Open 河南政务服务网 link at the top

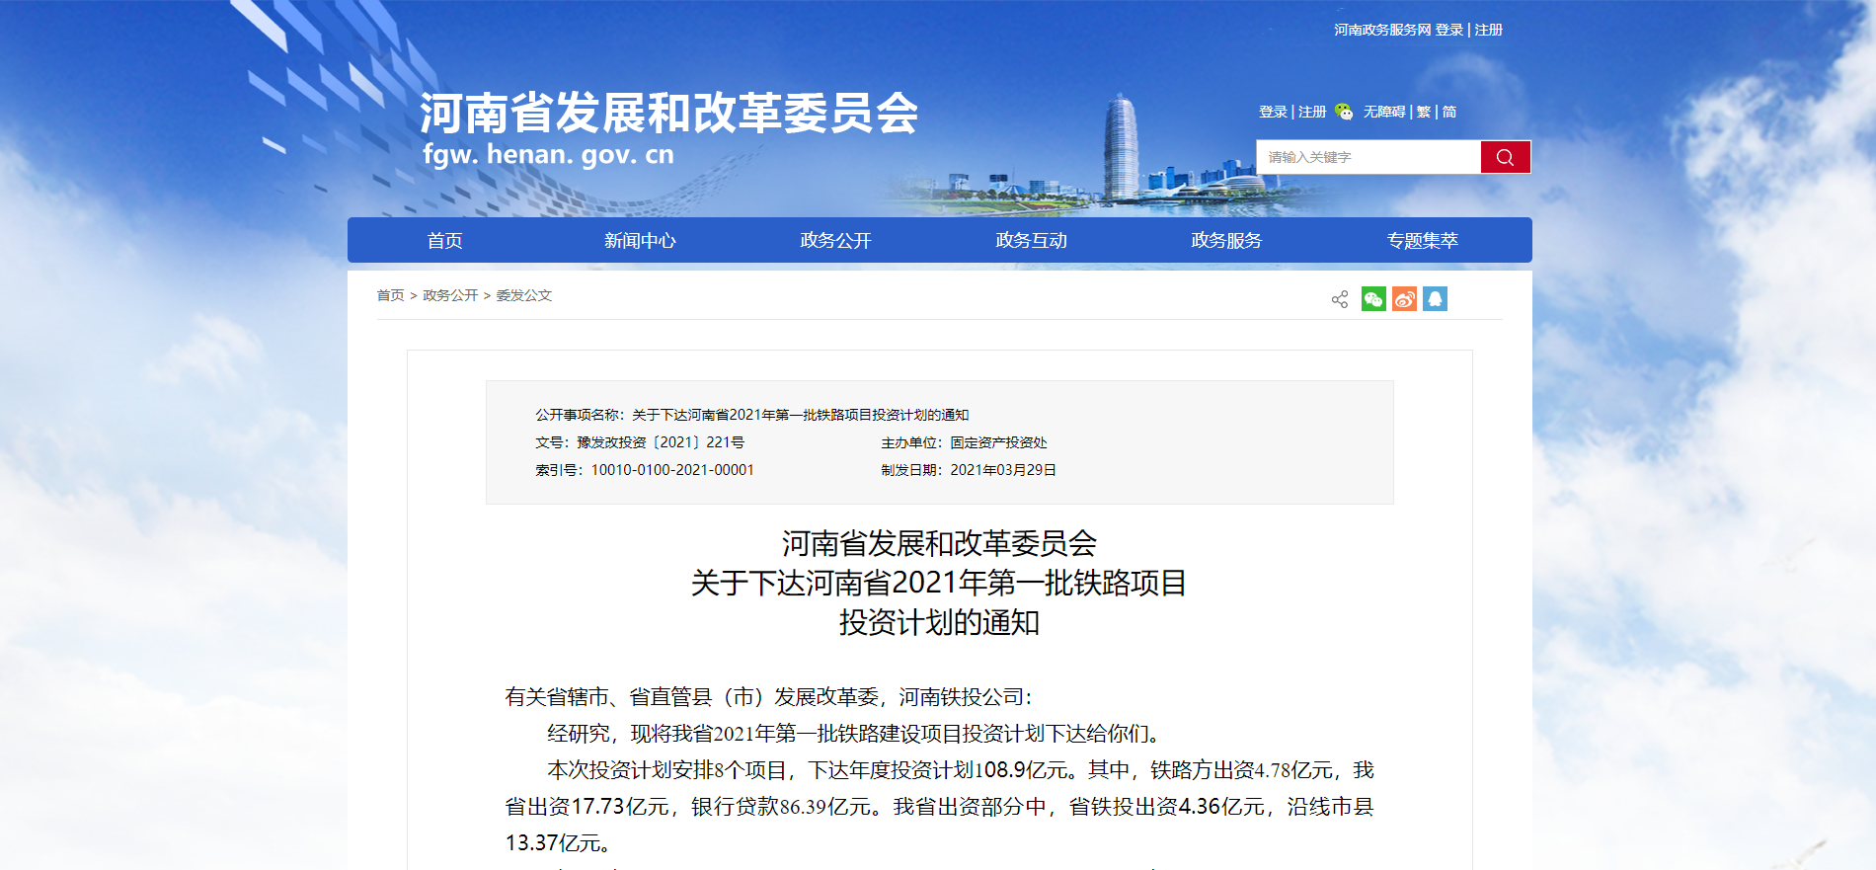1382,31
